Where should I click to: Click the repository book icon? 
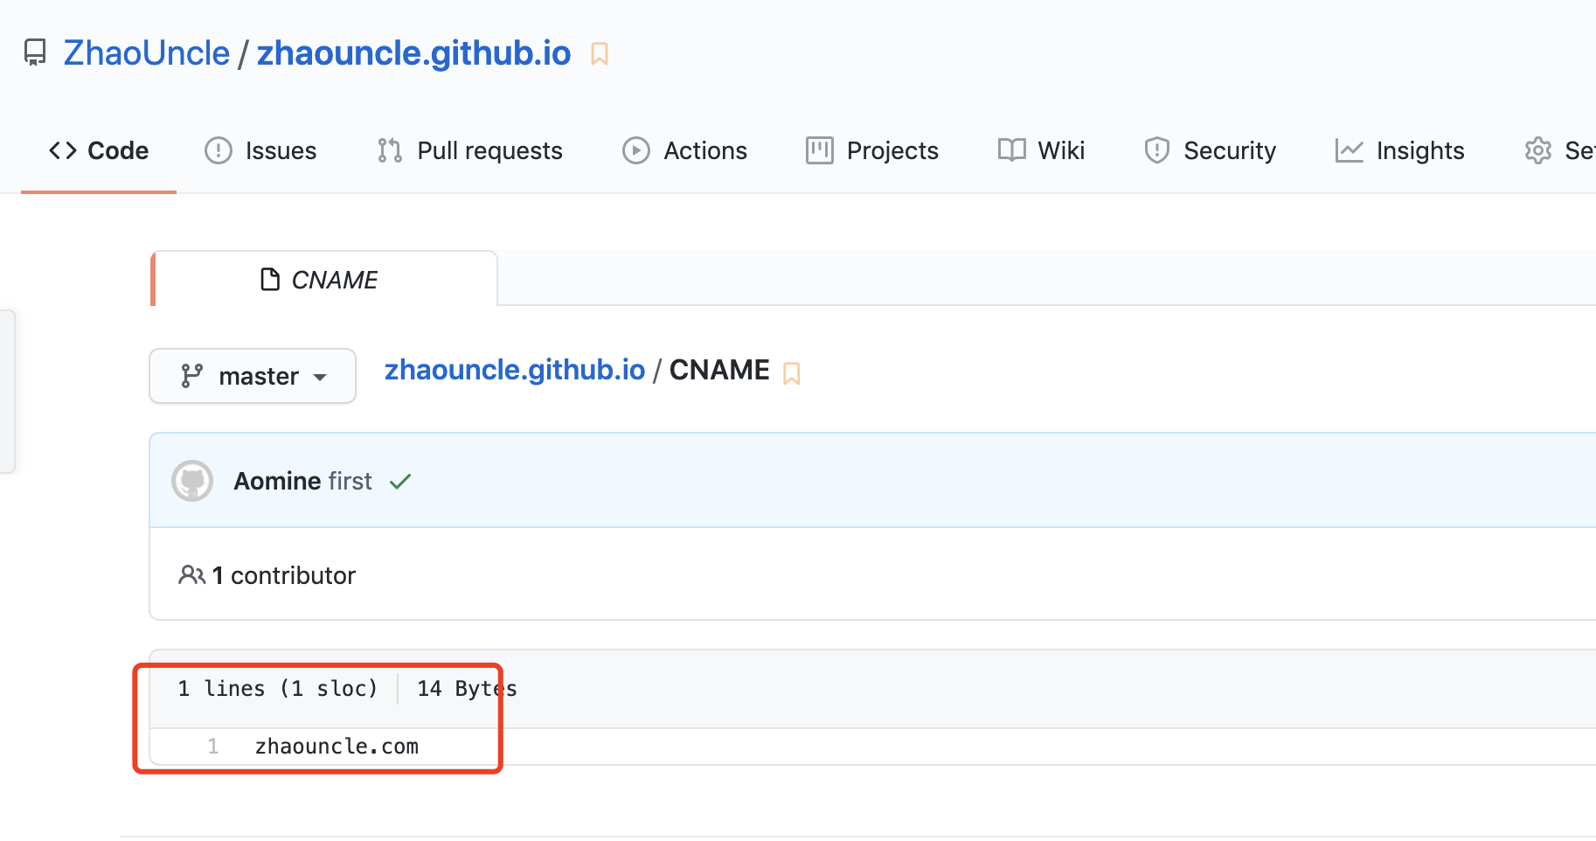[x=35, y=52]
